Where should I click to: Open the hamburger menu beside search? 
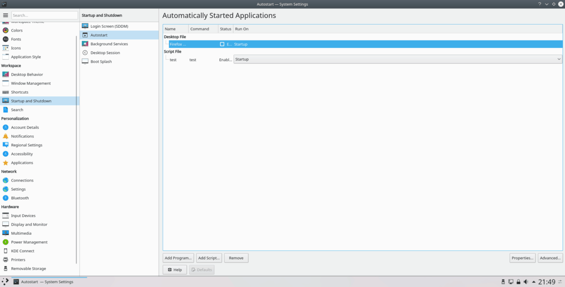tap(6, 16)
